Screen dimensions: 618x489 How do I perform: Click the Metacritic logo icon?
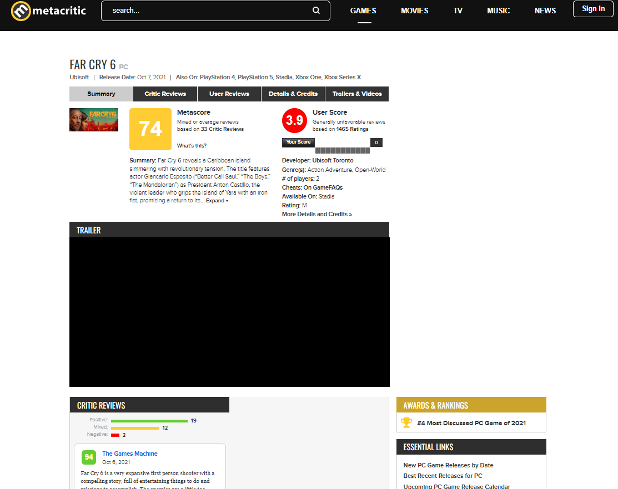21,11
